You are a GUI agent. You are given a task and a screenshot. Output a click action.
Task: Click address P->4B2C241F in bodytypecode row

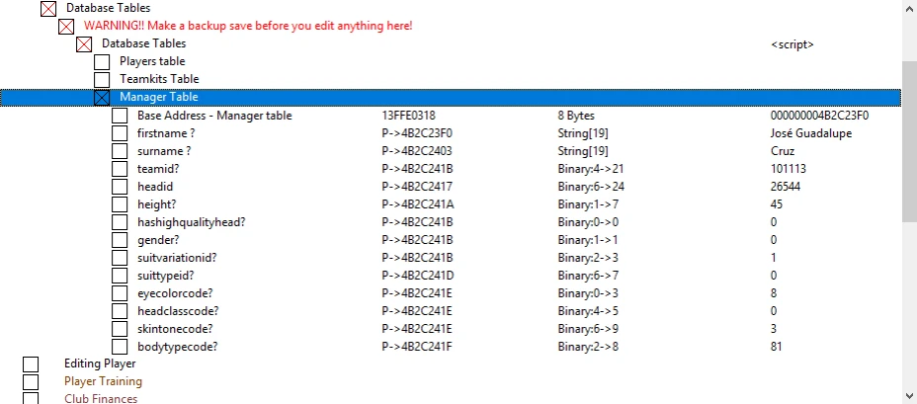pos(417,347)
